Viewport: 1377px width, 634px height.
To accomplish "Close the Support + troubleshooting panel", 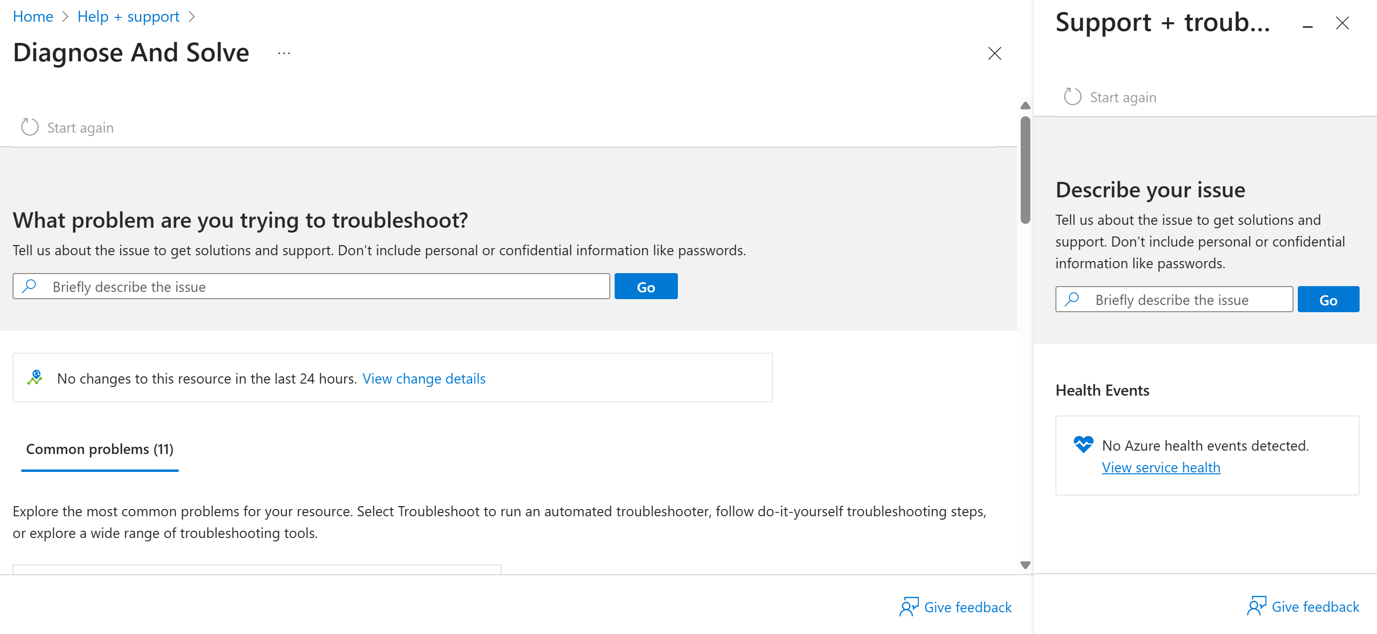I will point(1342,24).
